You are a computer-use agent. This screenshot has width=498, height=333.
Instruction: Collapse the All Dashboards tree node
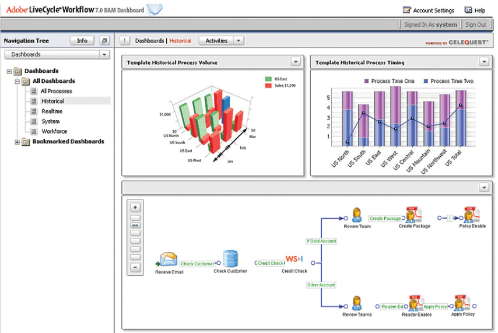point(17,82)
